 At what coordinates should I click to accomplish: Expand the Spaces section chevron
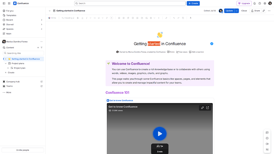click(42, 29)
